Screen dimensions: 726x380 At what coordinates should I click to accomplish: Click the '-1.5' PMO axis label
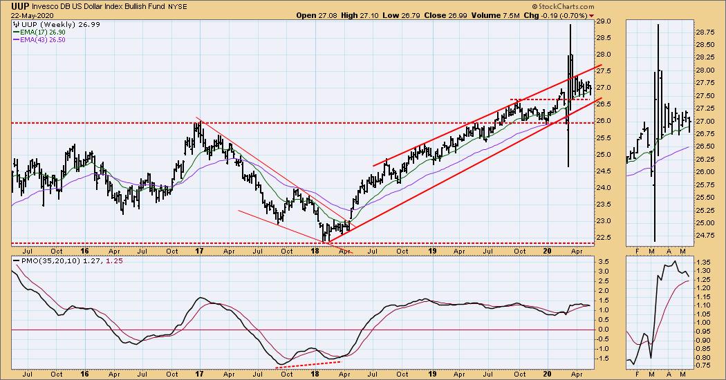(x=604, y=359)
